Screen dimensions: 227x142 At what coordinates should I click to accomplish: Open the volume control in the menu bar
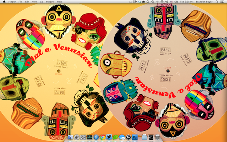point(167,2)
